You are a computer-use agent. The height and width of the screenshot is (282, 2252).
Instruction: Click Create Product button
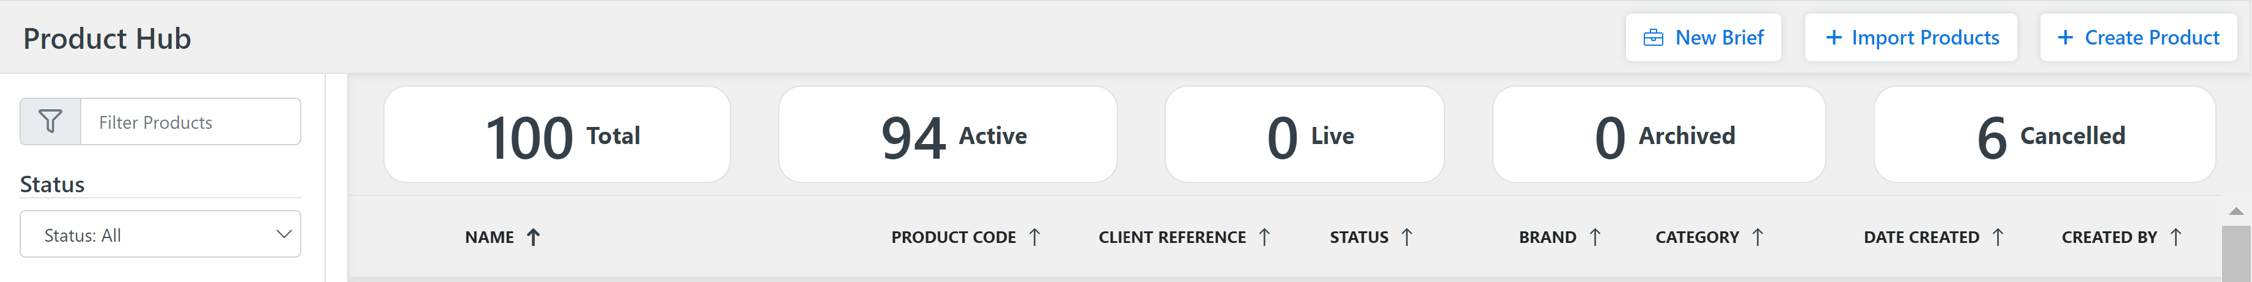pyautogui.click(x=2138, y=38)
